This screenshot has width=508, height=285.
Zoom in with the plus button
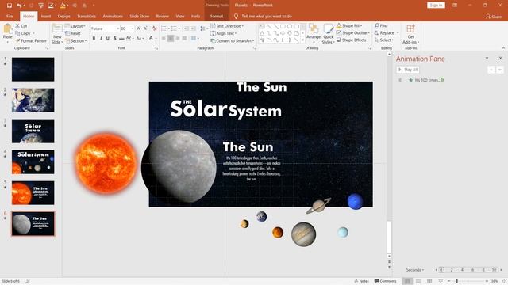point(487,281)
